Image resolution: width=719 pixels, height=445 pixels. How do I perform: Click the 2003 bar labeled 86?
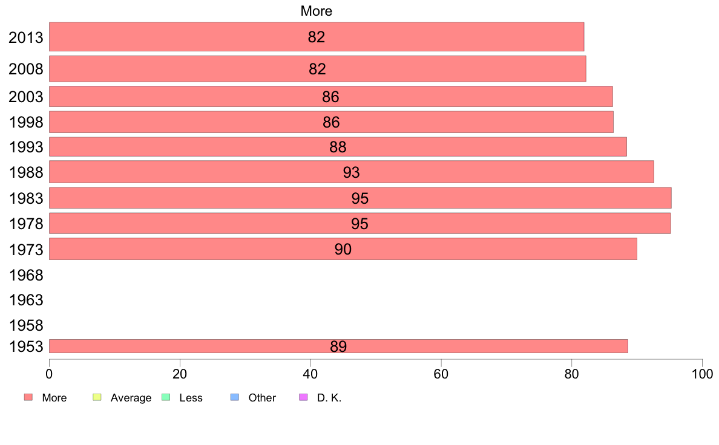pos(330,97)
